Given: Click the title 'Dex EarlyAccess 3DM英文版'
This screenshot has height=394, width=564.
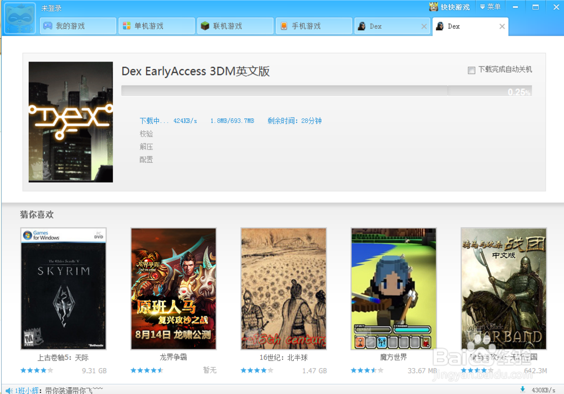Looking at the screenshot, I should click(196, 71).
